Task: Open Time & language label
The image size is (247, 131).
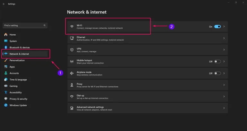Action: [x=18, y=80]
